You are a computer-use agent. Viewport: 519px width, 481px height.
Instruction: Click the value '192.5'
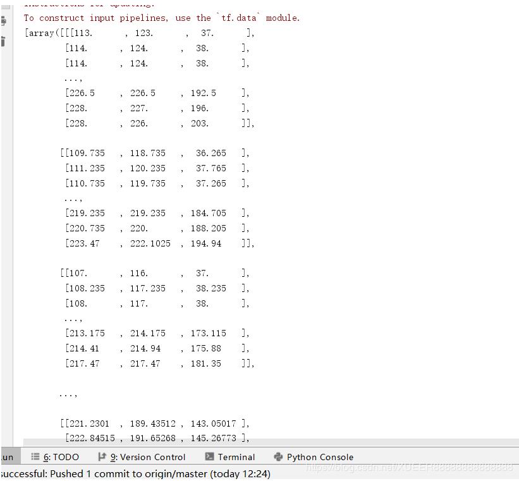[x=203, y=93]
